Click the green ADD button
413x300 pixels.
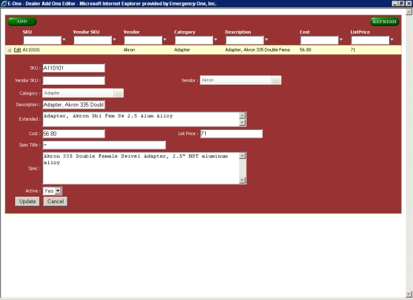pyautogui.click(x=22, y=21)
